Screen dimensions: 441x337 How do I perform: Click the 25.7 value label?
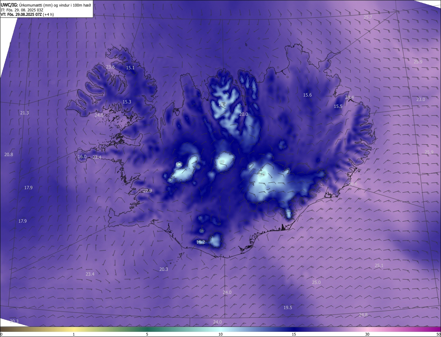pyautogui.click(x=368, y=17)
